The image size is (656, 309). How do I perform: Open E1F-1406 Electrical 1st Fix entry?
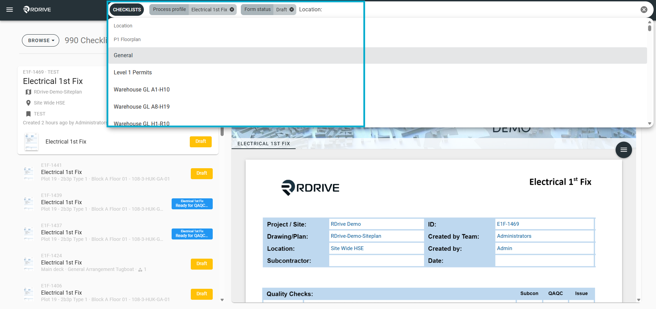pos(118,293)
